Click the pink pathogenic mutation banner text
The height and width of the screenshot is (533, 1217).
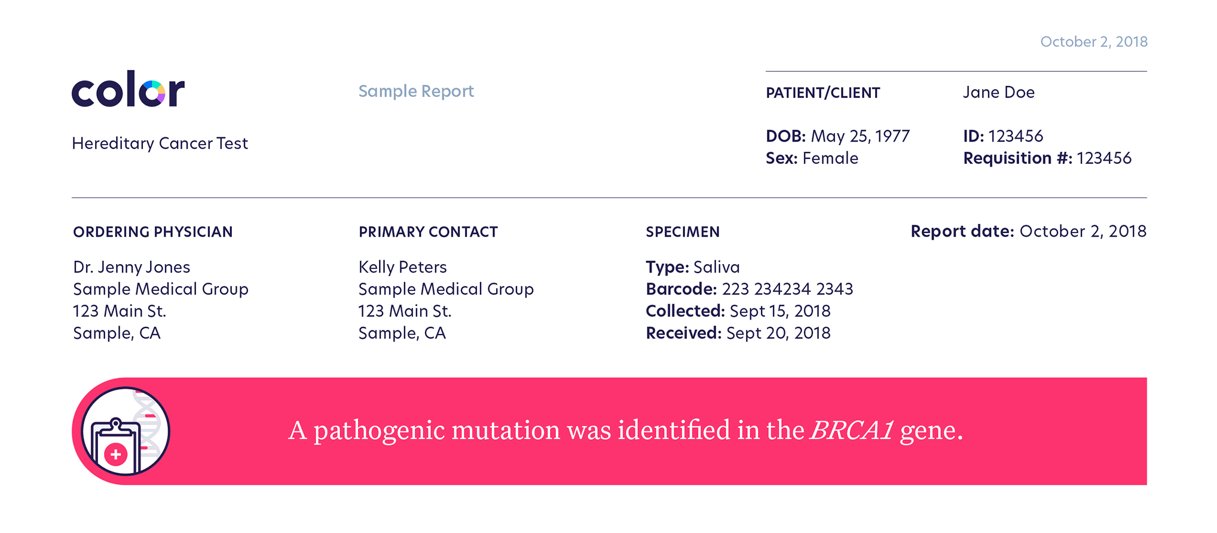pyautogui.click(x=626, y=431)
